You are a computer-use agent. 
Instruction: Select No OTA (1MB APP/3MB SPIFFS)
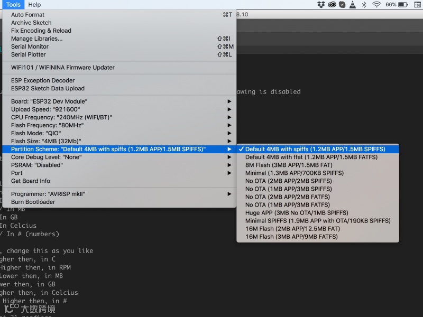pos(318,189)
